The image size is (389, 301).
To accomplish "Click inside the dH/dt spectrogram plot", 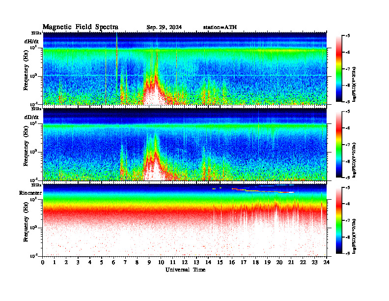I will coord(185,68).
